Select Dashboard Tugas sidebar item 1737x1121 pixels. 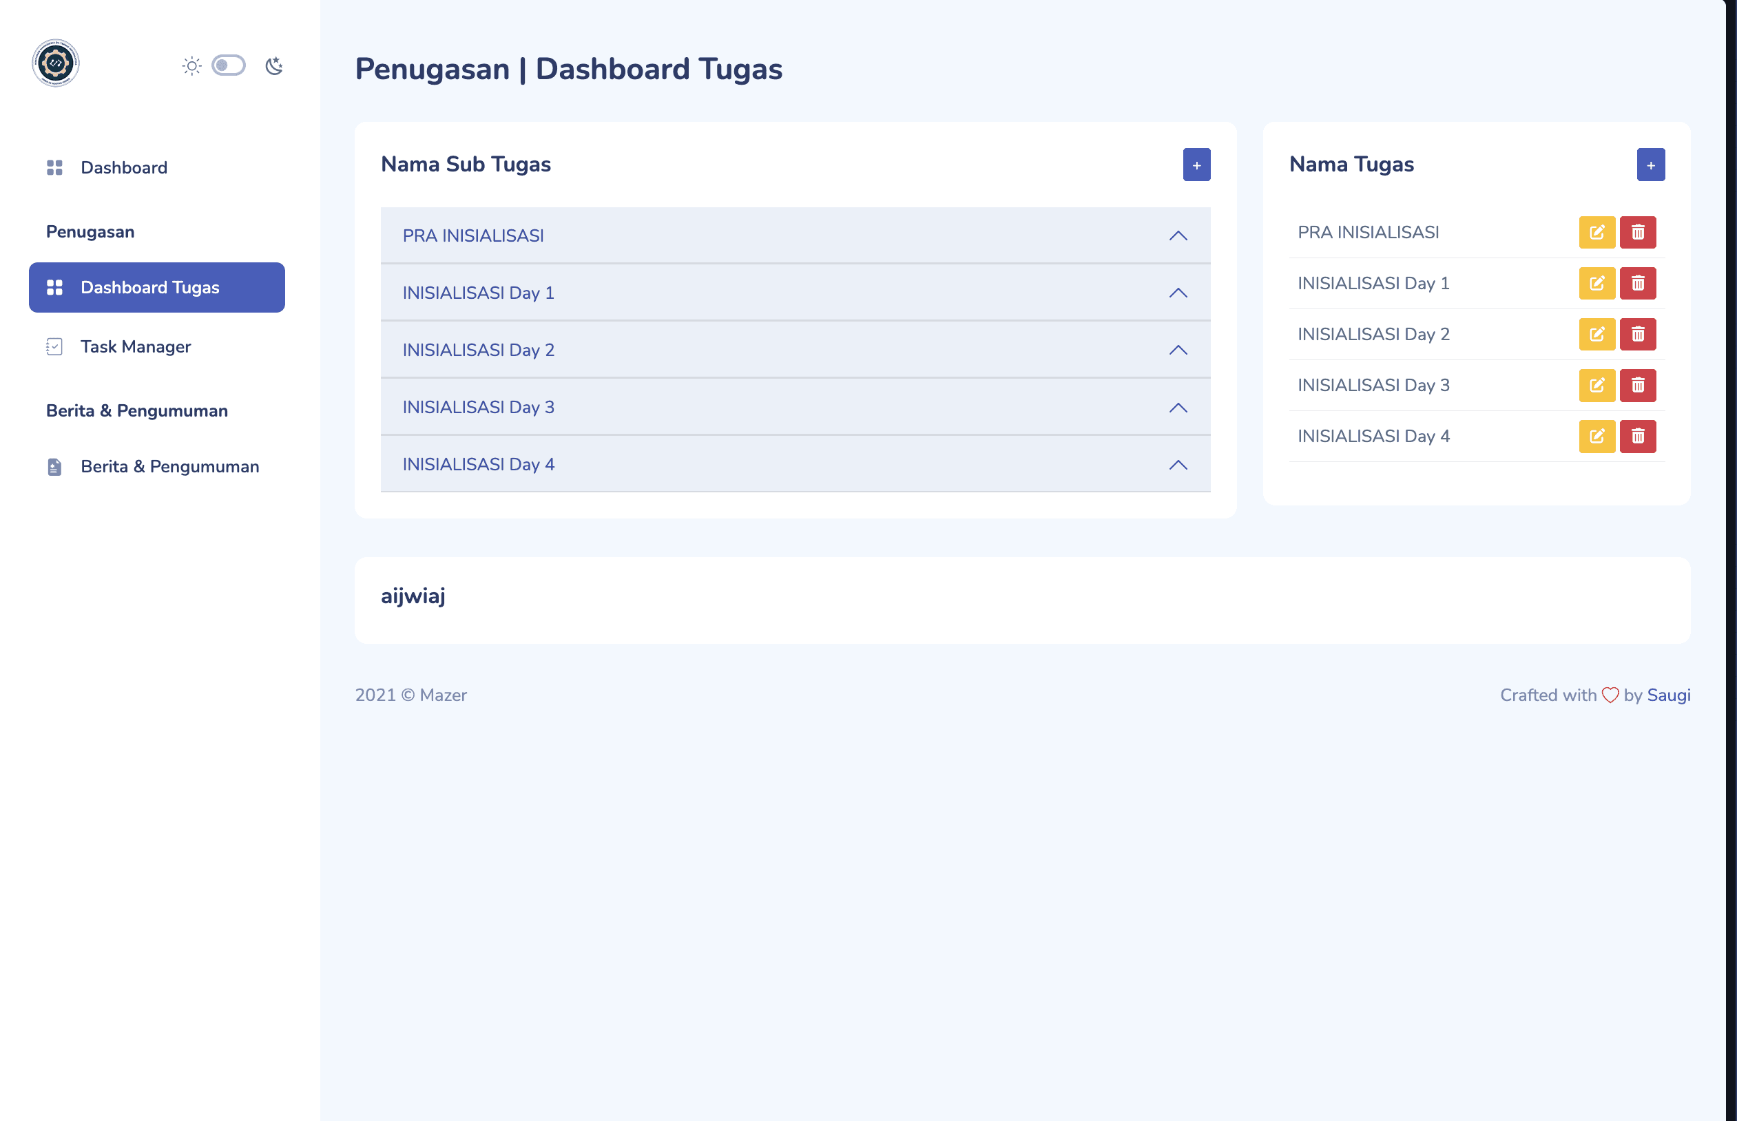click(x=156, y=288)
